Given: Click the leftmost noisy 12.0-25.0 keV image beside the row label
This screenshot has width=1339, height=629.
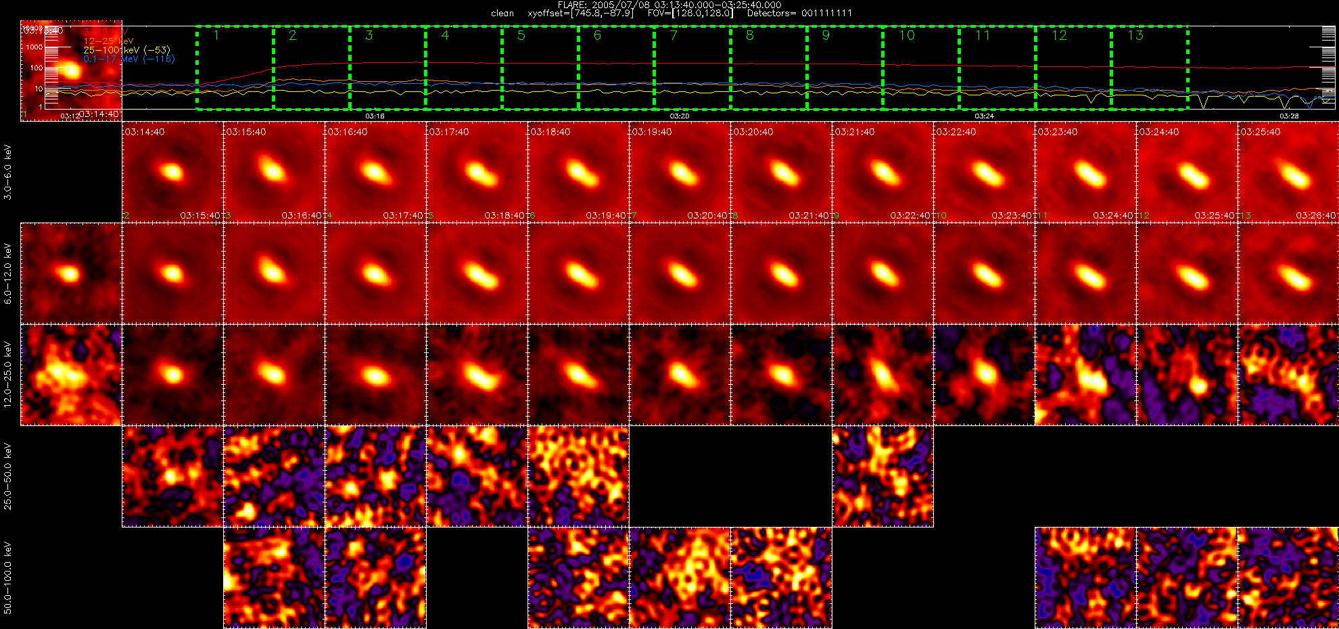Looking at the screenshot, I should [x=71, y=375].
